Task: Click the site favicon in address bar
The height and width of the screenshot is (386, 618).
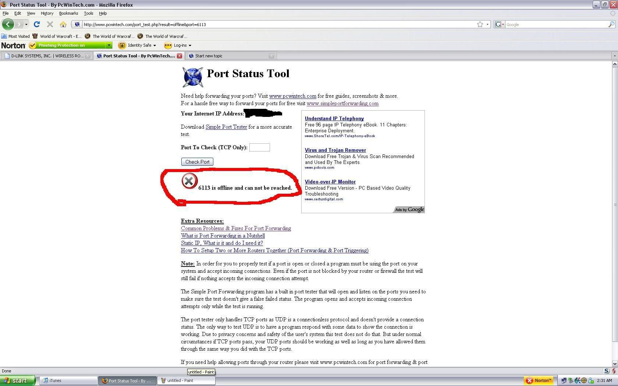Action: [x=77, y=24]
